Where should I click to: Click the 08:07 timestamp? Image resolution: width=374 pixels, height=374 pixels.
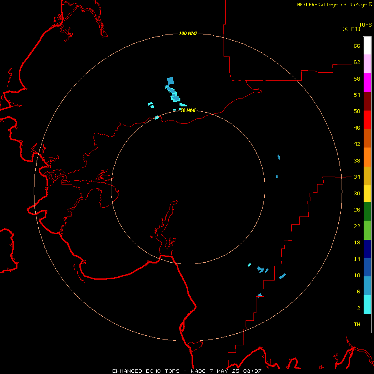point(252,371)
